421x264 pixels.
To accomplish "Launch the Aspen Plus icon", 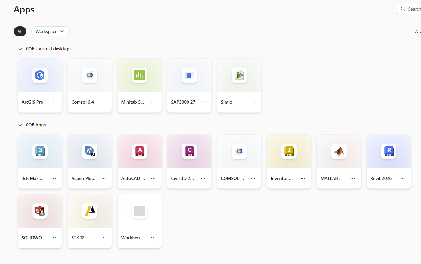I will point(90,151).
